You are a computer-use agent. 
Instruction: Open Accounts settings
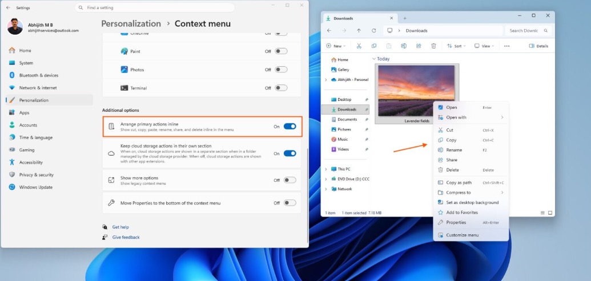click(49, 125)
